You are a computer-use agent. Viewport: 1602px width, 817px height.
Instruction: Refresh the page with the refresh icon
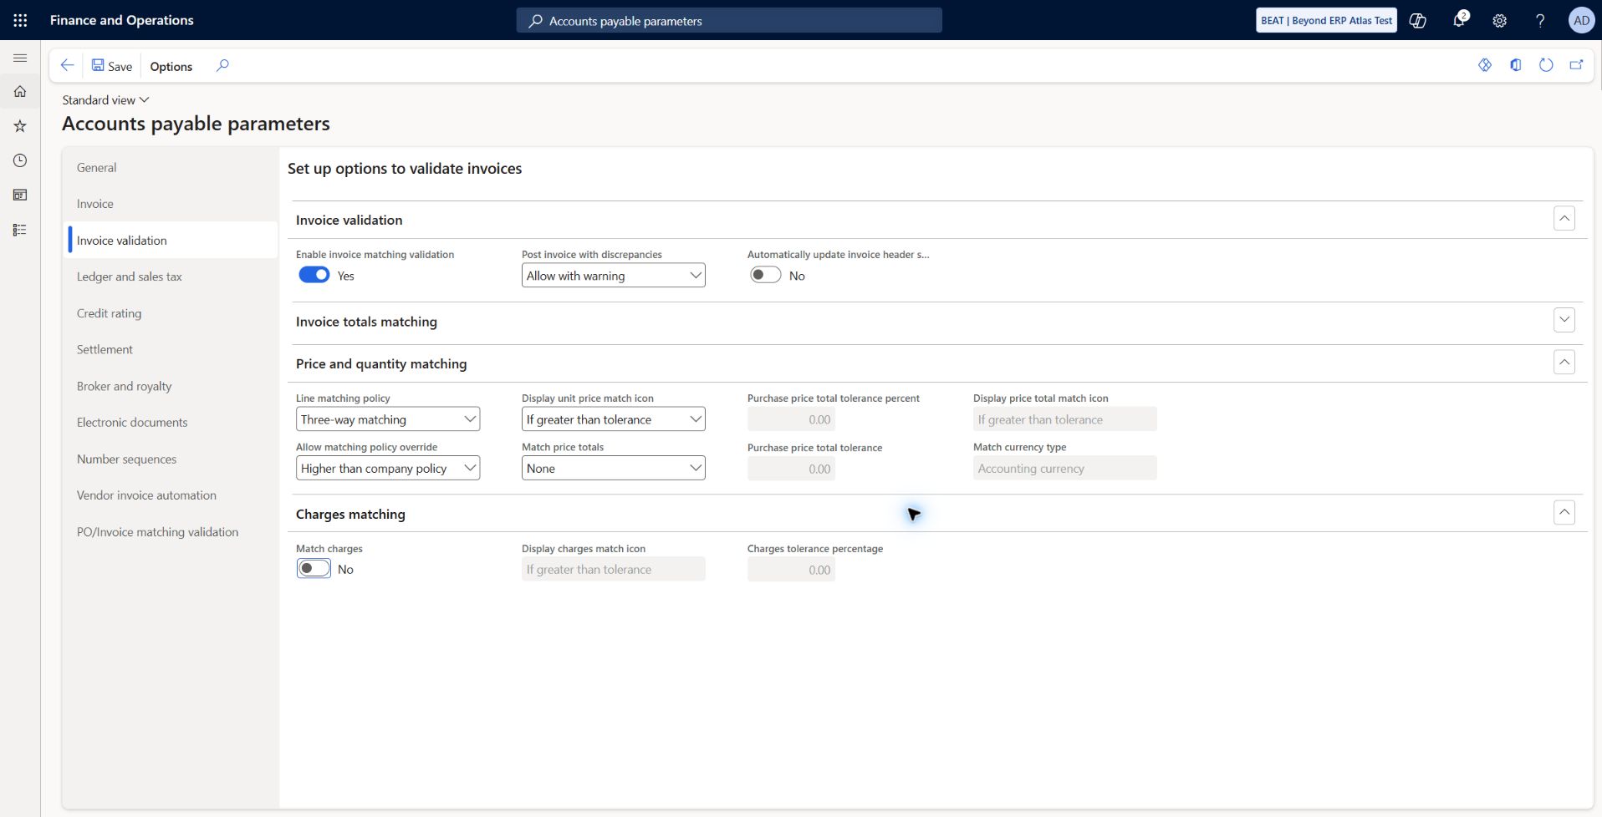pos(1546,65)
